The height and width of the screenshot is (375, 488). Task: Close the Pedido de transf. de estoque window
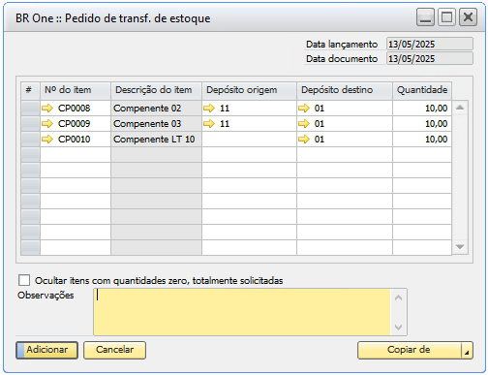click(468, 17)
